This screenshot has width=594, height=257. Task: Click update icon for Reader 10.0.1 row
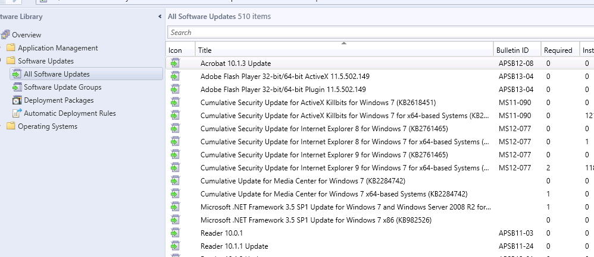pos(174,233)
